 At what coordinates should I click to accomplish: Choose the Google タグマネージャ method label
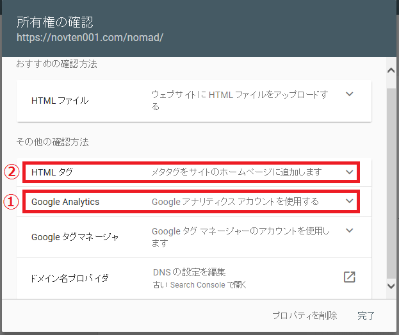click(75, 237)
